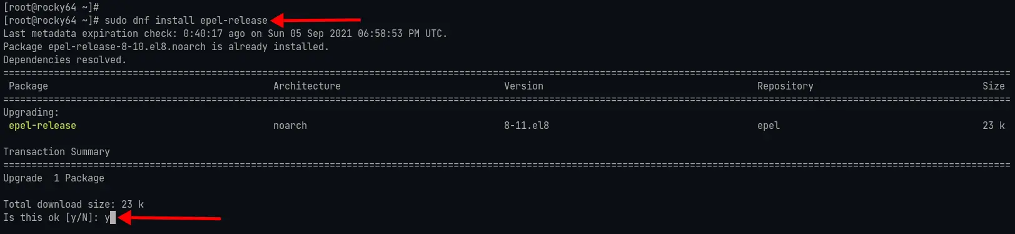Click the 'epel' repository value

pyautogui.click(x=769, y=126)
